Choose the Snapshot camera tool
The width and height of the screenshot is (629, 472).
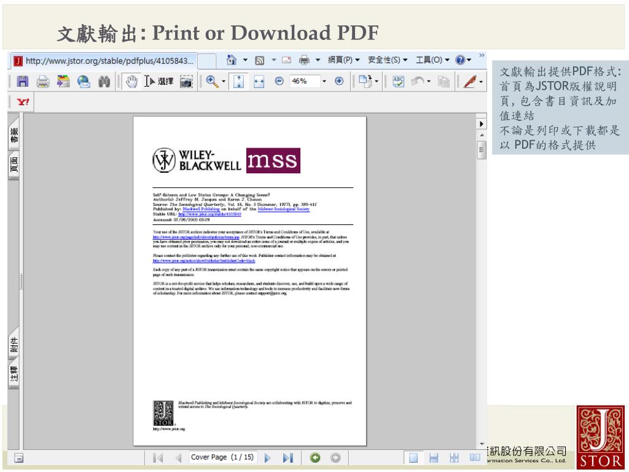(186, 82)
